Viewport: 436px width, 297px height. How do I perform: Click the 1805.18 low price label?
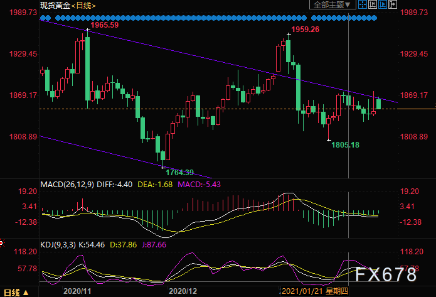click(x=346, y=145)
